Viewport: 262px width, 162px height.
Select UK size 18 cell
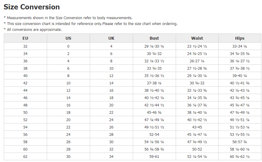[111, 98]
